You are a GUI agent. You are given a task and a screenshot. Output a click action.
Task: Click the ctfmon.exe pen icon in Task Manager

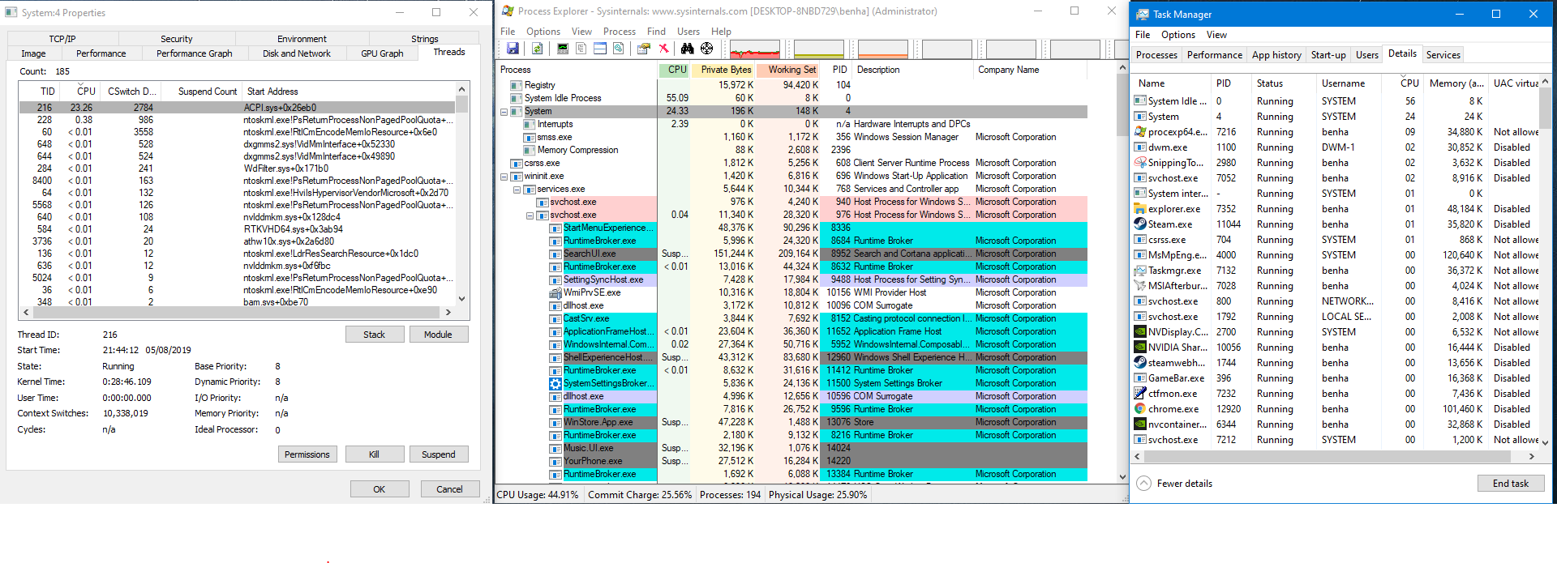tap(1140, 394)
